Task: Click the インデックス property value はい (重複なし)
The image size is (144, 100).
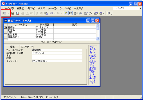Action: click(57, 61)
